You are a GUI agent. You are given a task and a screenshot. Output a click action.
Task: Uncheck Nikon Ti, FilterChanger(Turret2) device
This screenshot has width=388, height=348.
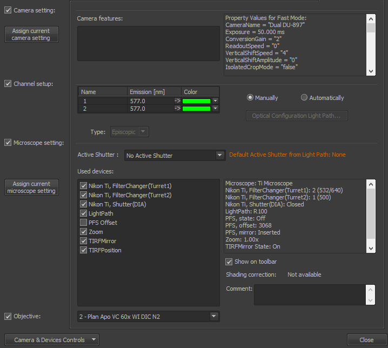tap(83, 195)
